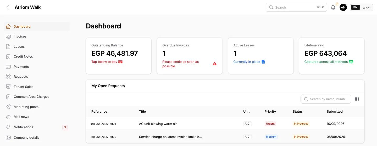Click the red credit card icon
The height and width of the screenshot is (146, 377).
pyautogui.click(x=120, y=62)
